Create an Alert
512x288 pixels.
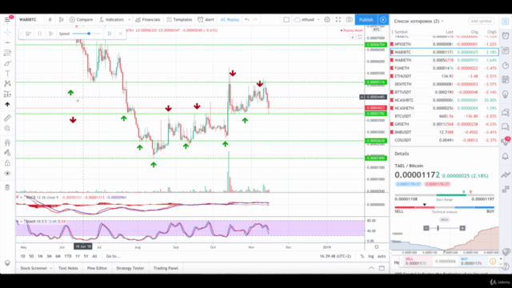[x=206, y=19]
